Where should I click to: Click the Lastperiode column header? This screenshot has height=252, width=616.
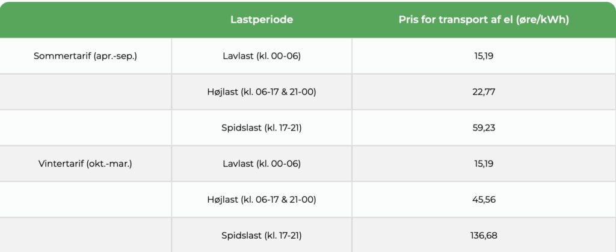pyautogui.click(x=262, y=20)
